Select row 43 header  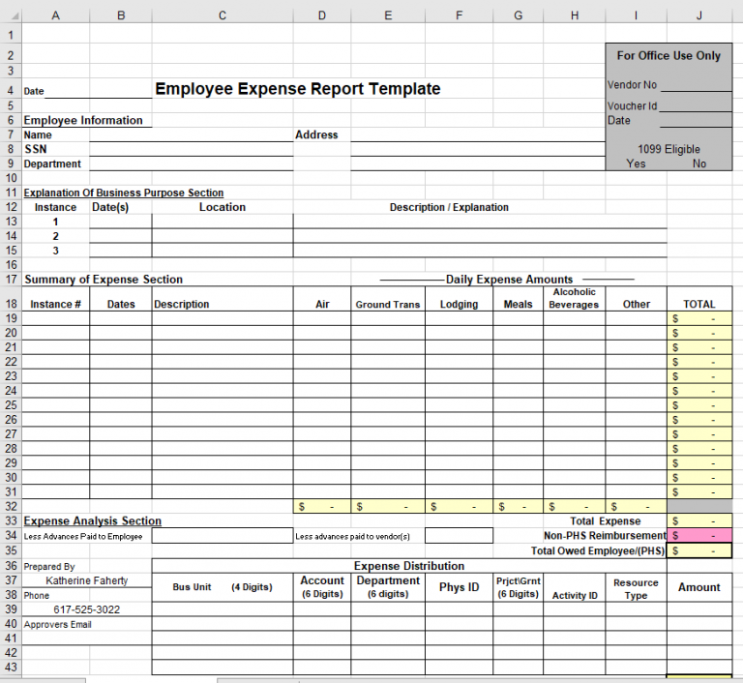[11, 668]
